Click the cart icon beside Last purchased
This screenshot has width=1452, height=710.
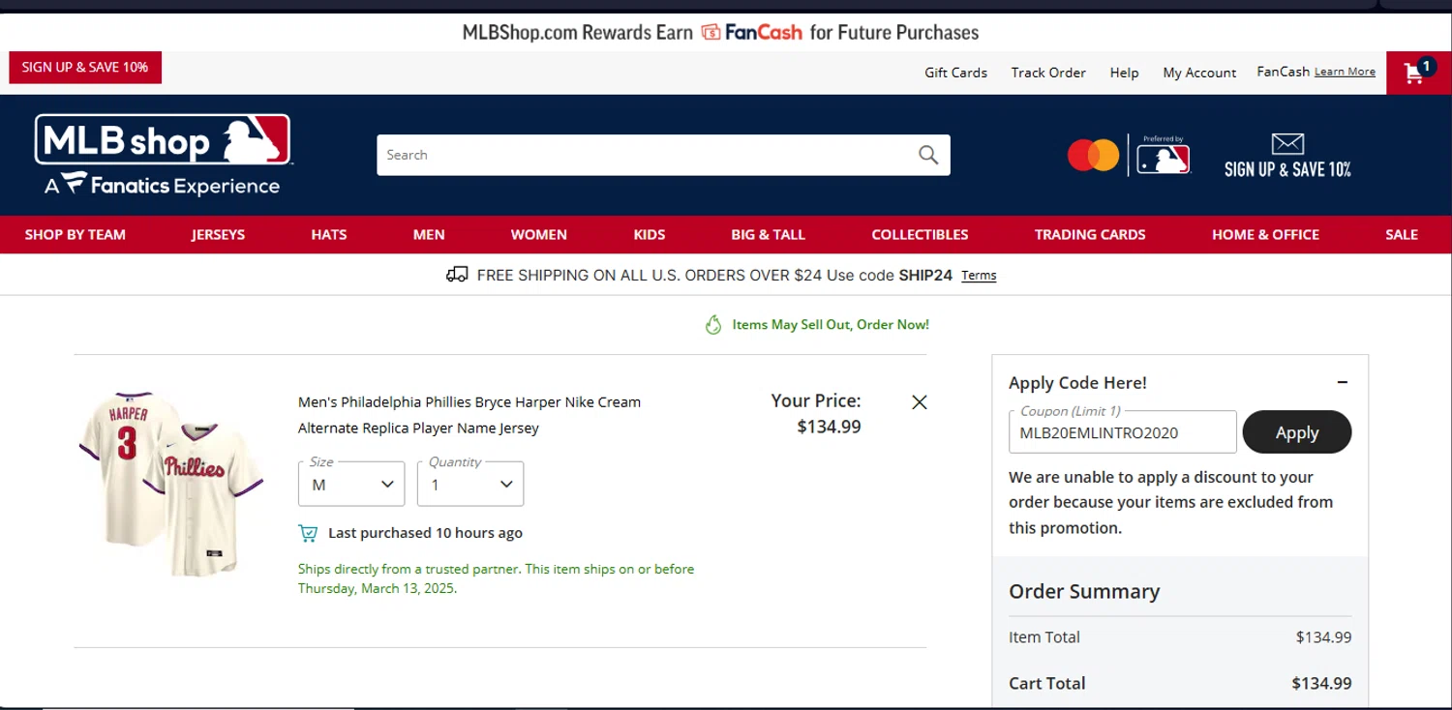pyautogui.click(x=308, y=533)
